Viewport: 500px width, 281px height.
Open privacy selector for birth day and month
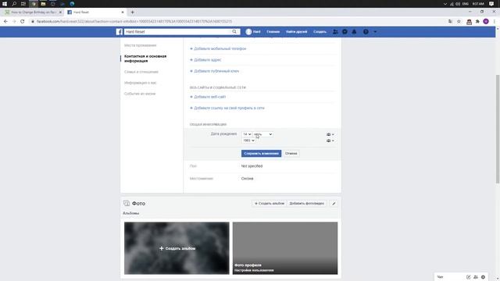tap(330, 134)
